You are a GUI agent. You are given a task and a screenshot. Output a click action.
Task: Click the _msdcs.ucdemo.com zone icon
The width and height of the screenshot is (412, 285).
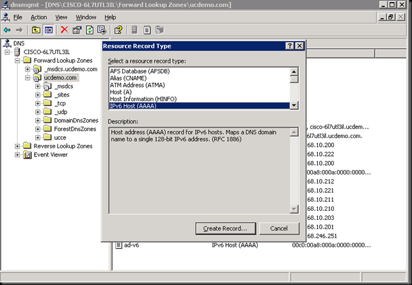coord(37,69)
